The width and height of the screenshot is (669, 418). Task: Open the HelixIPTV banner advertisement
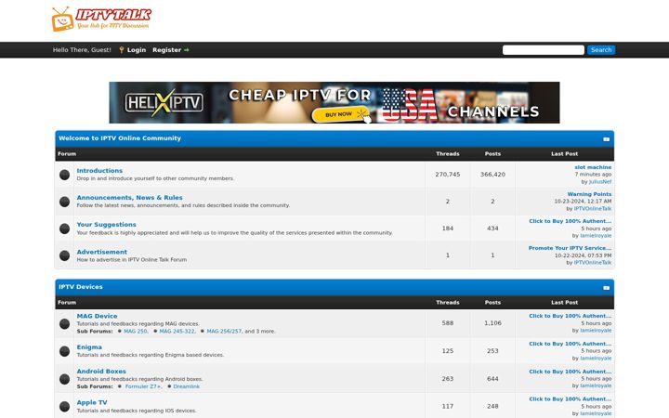(334, 103)
